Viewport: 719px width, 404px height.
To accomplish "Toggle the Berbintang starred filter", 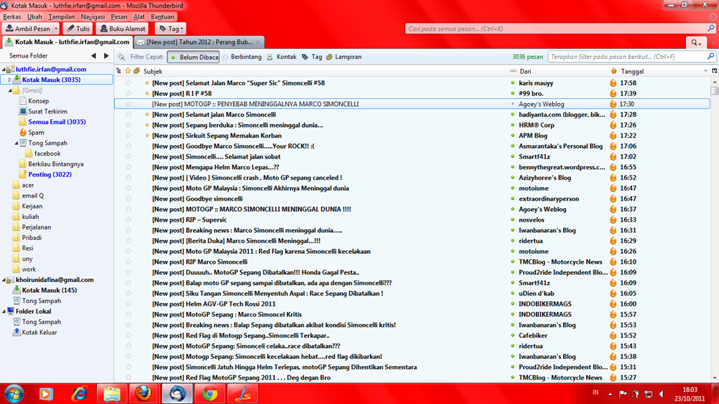I will (x=242, y=57).
